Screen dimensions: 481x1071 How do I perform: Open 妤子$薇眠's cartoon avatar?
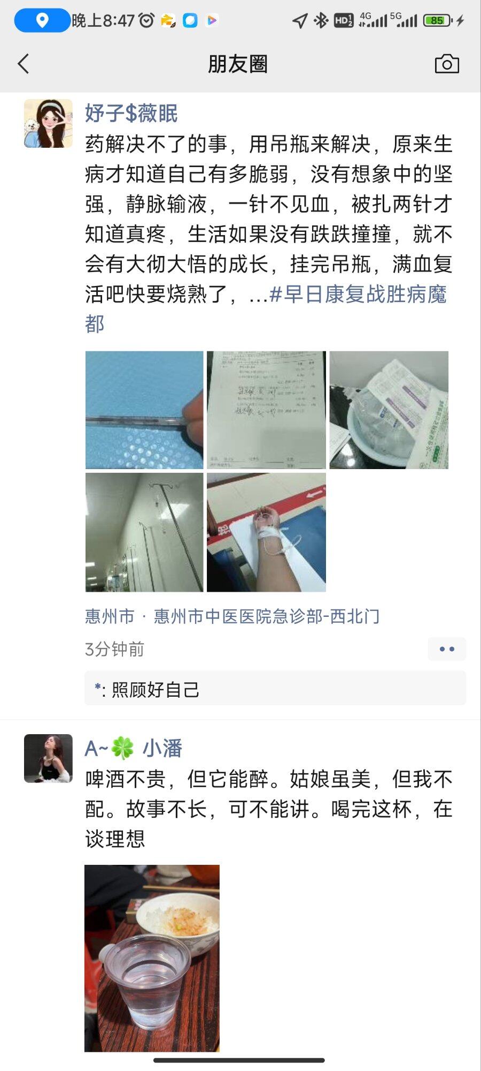[x=48, y=123]
